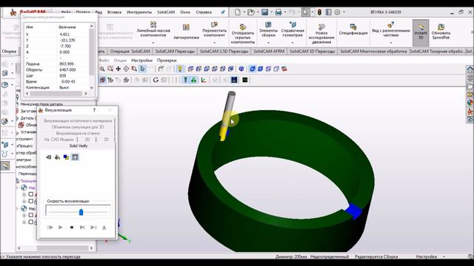Open dropdown under Элементы сборки
Image resolution: width=474 pixels, height=266 pixels.
268,43
